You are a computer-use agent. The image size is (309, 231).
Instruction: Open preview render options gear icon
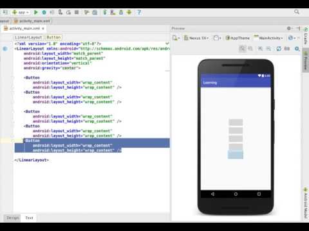[x=297, y=49]
